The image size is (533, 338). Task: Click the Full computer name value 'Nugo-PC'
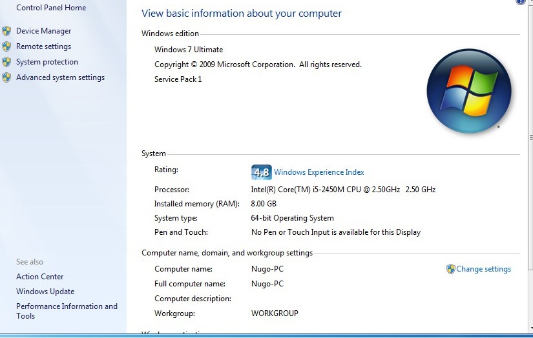267,284
